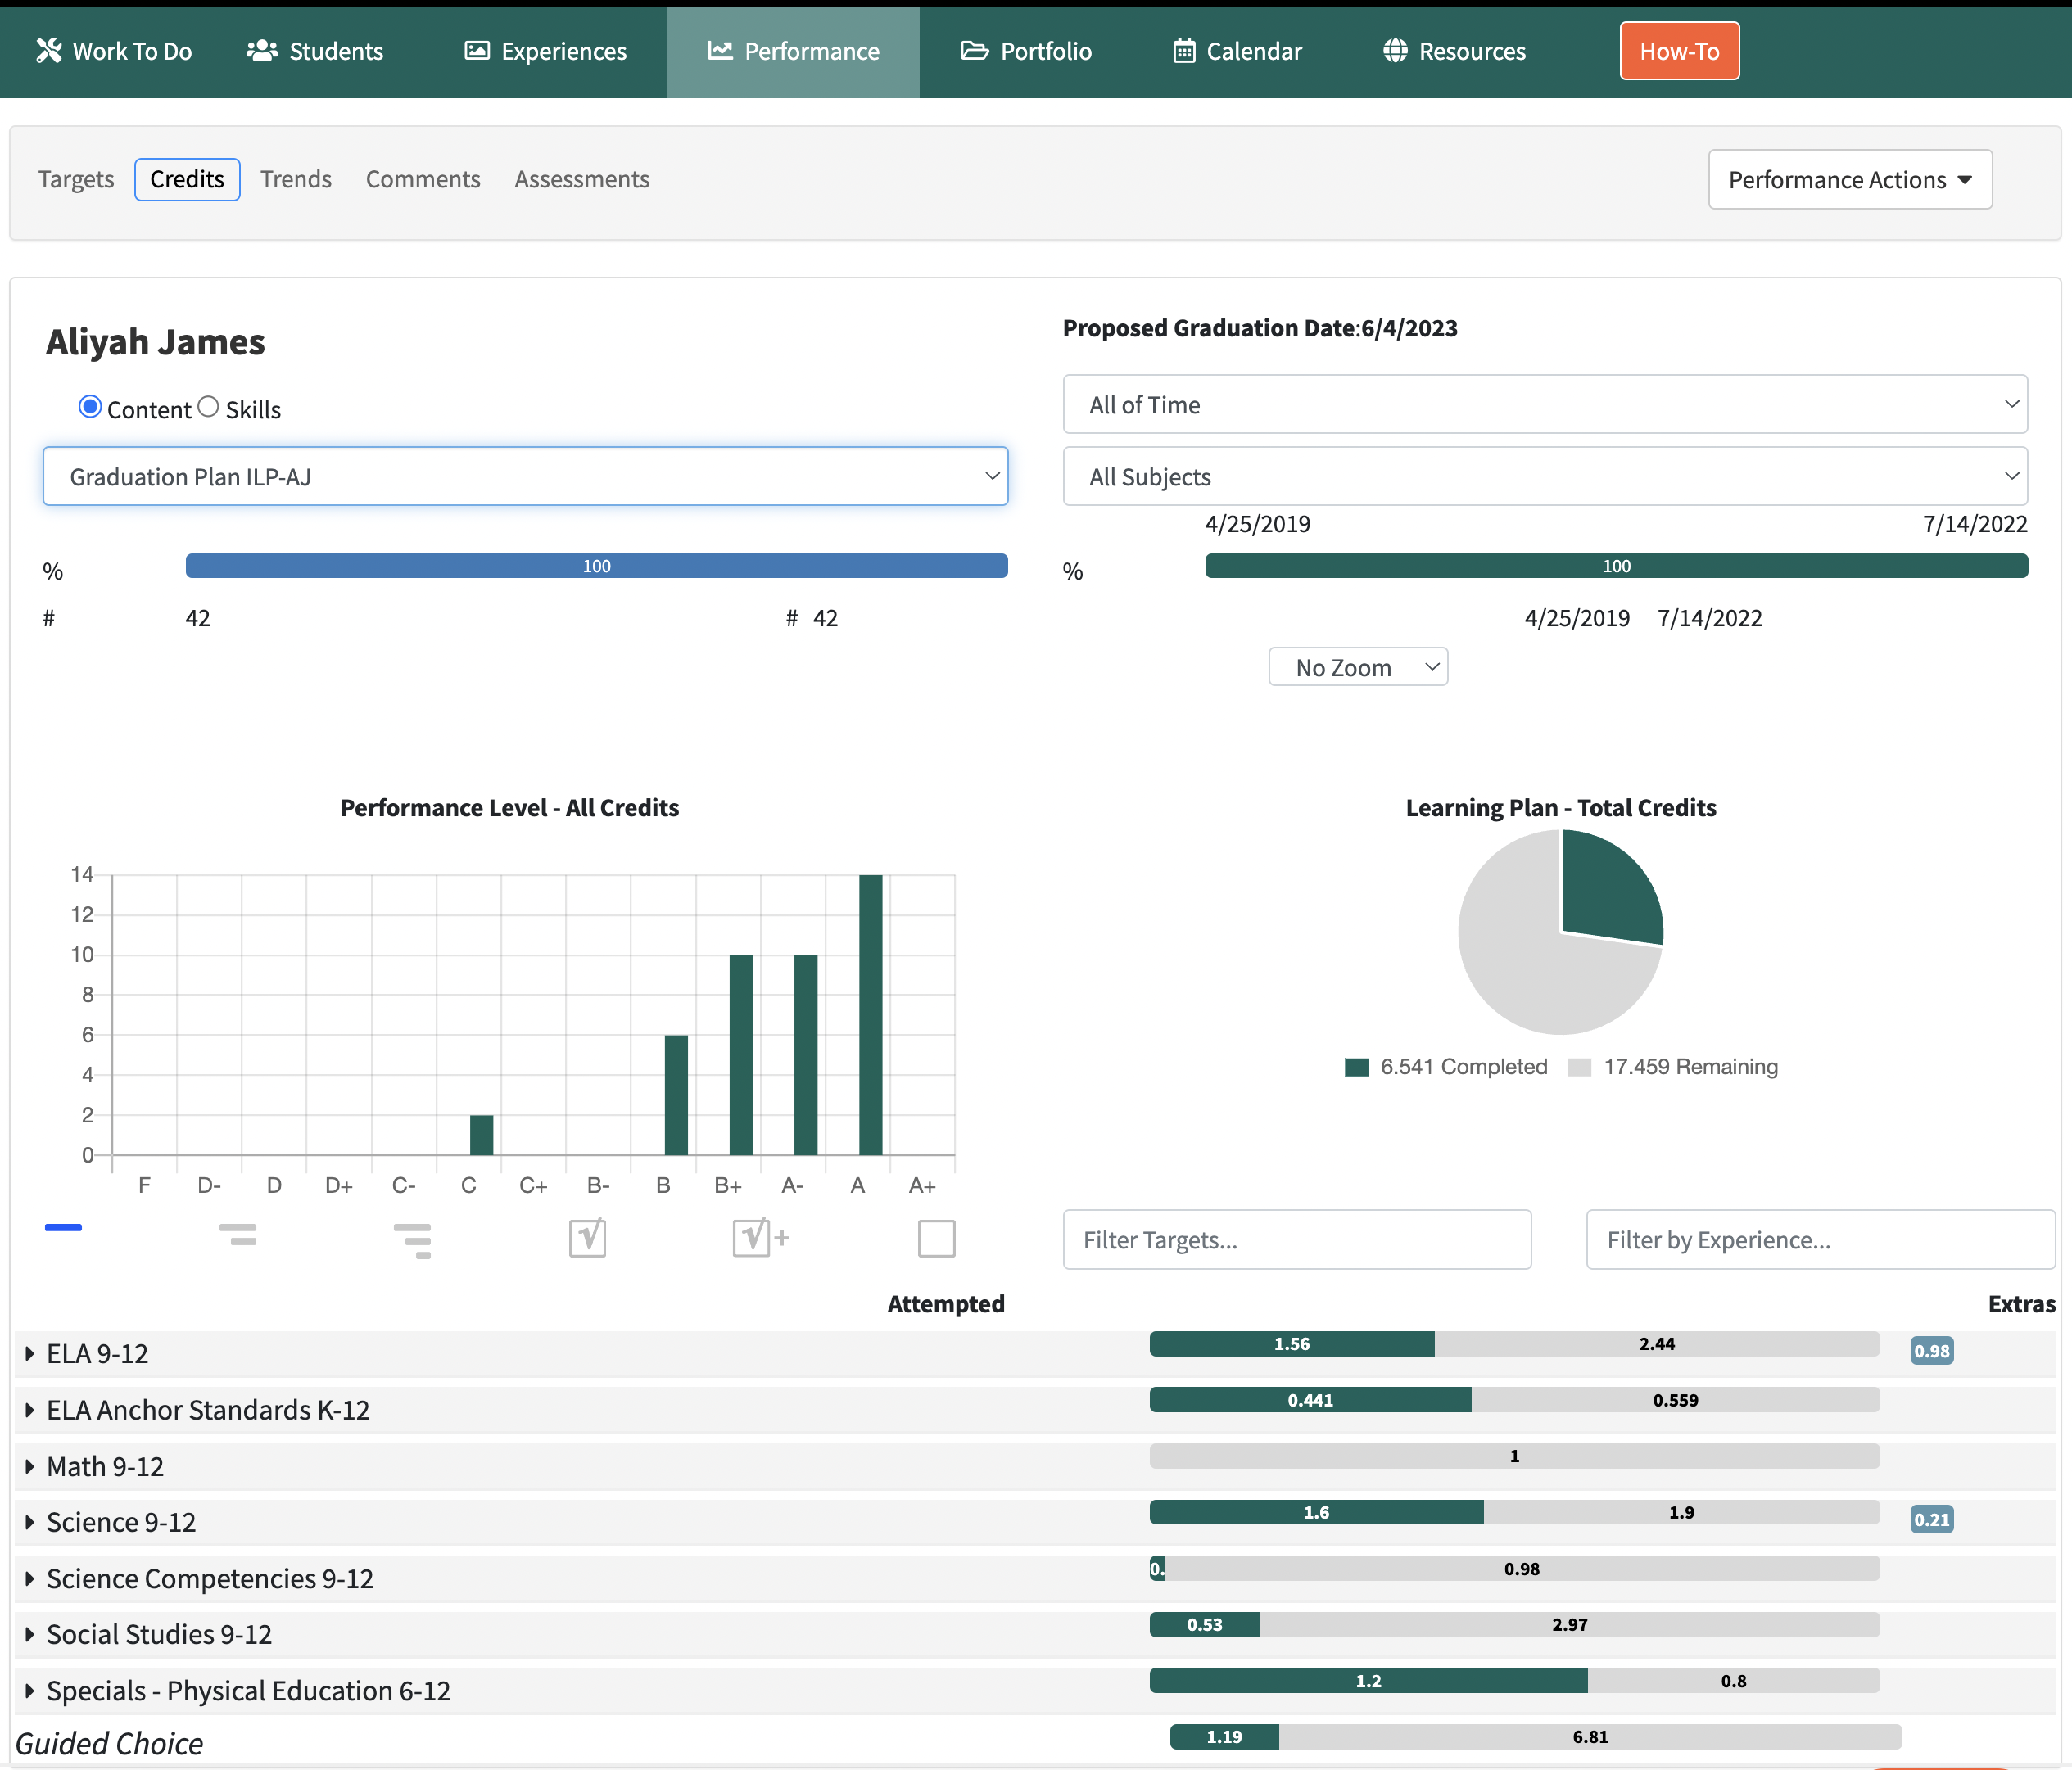Image resolution: width=2072 pixels, height=1770 pixels.
Task: Expand the Math 9-12 row
Action: pyautogui.click(x=30, y=1466)
